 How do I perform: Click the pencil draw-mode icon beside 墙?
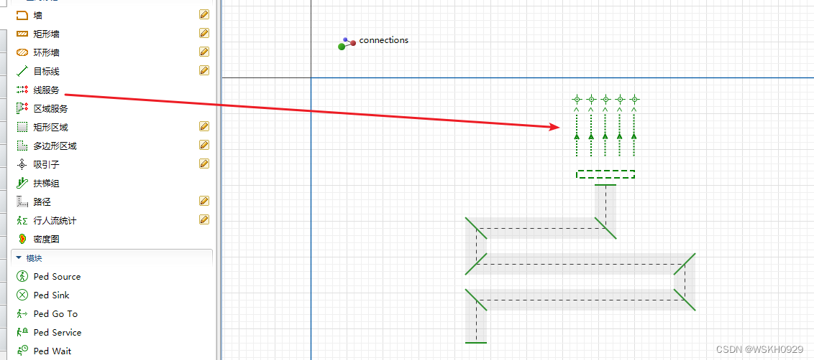point(204,14)
